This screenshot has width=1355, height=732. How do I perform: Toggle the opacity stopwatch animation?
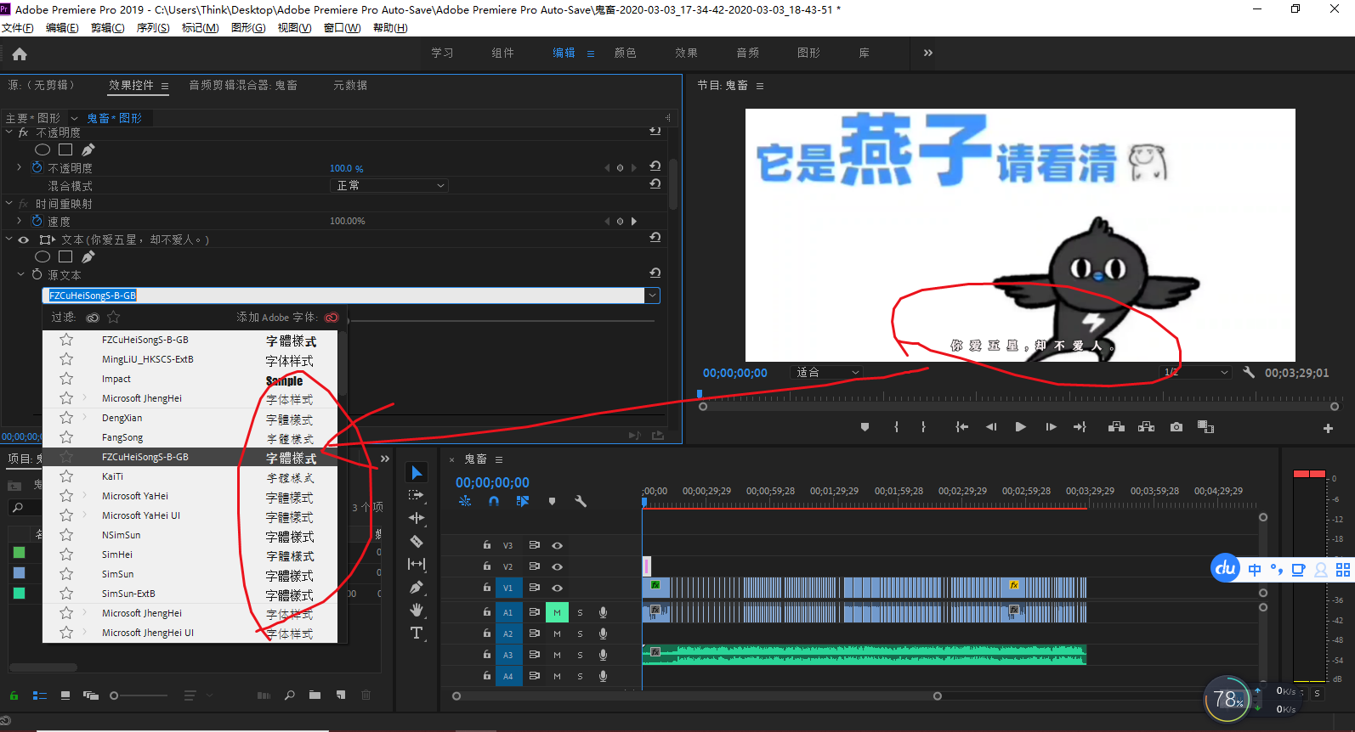pyautogui.click(x=37, y=168)
